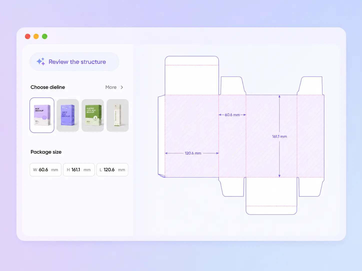Maximize the window with the green button
362x271 pixels.
[45, 36]
